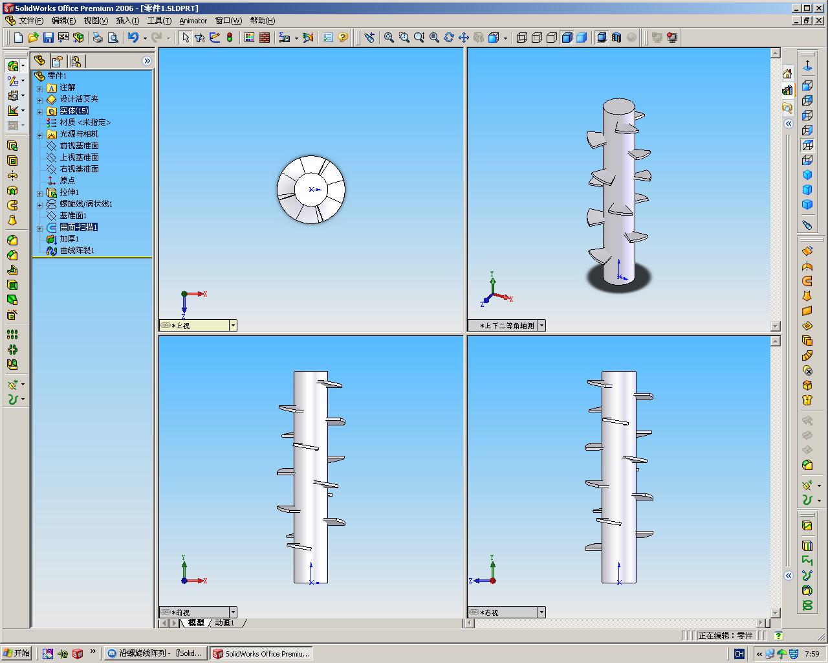
Task: Click the Rebuild traffic light icon
Action: coord(229,38)
